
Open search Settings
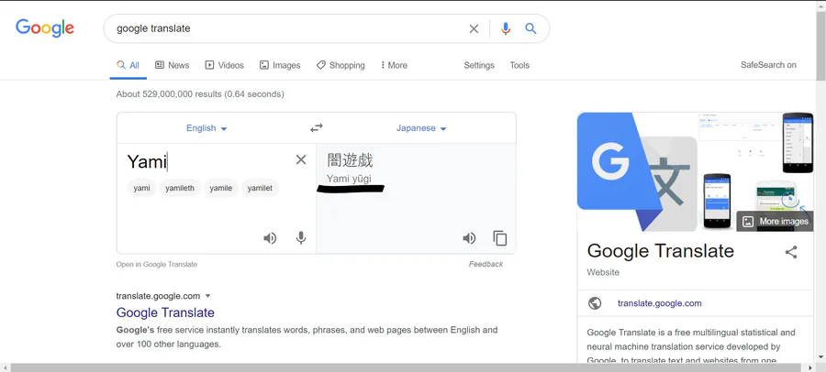(479, 65)
